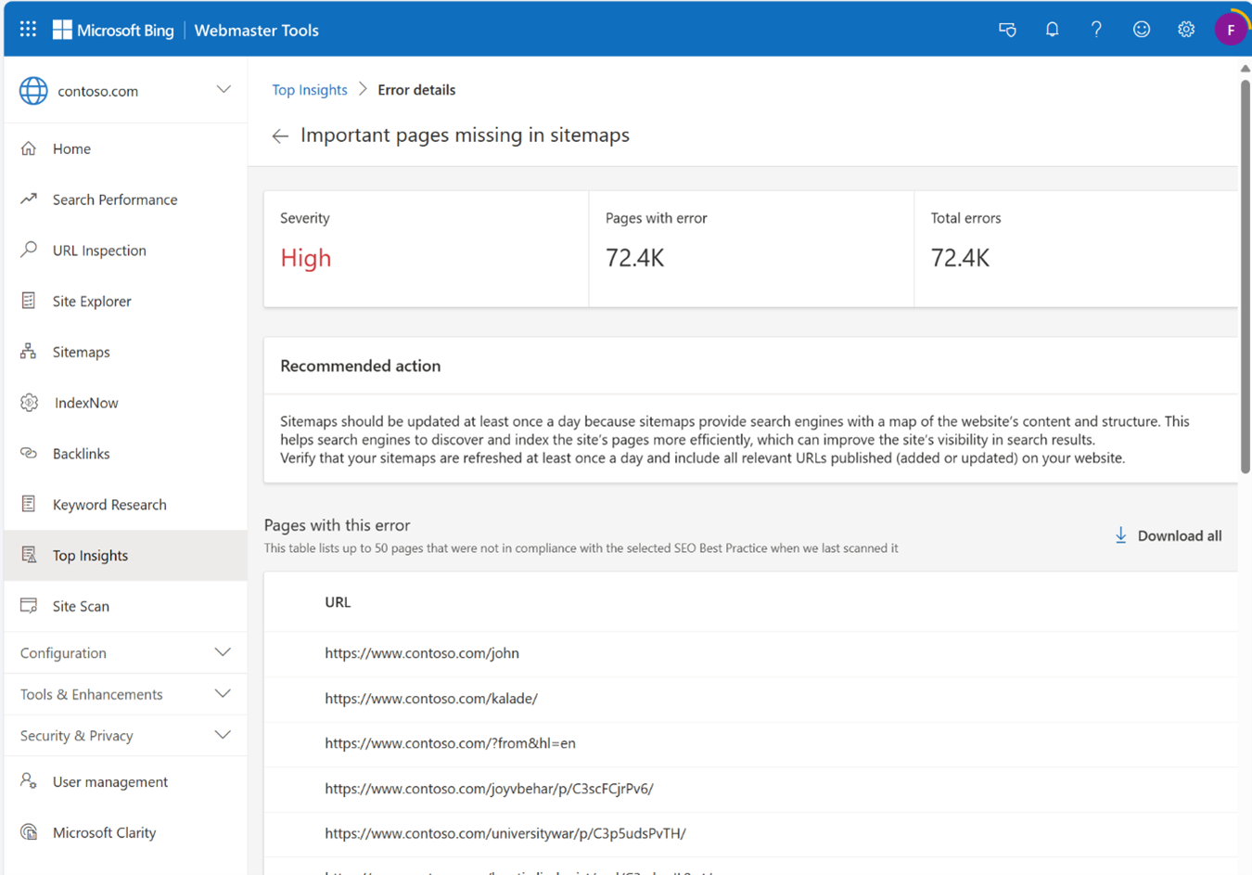1252x875 pixels.
Task: Select IndexNow from the navigation menu
Action: click(85, 403)
